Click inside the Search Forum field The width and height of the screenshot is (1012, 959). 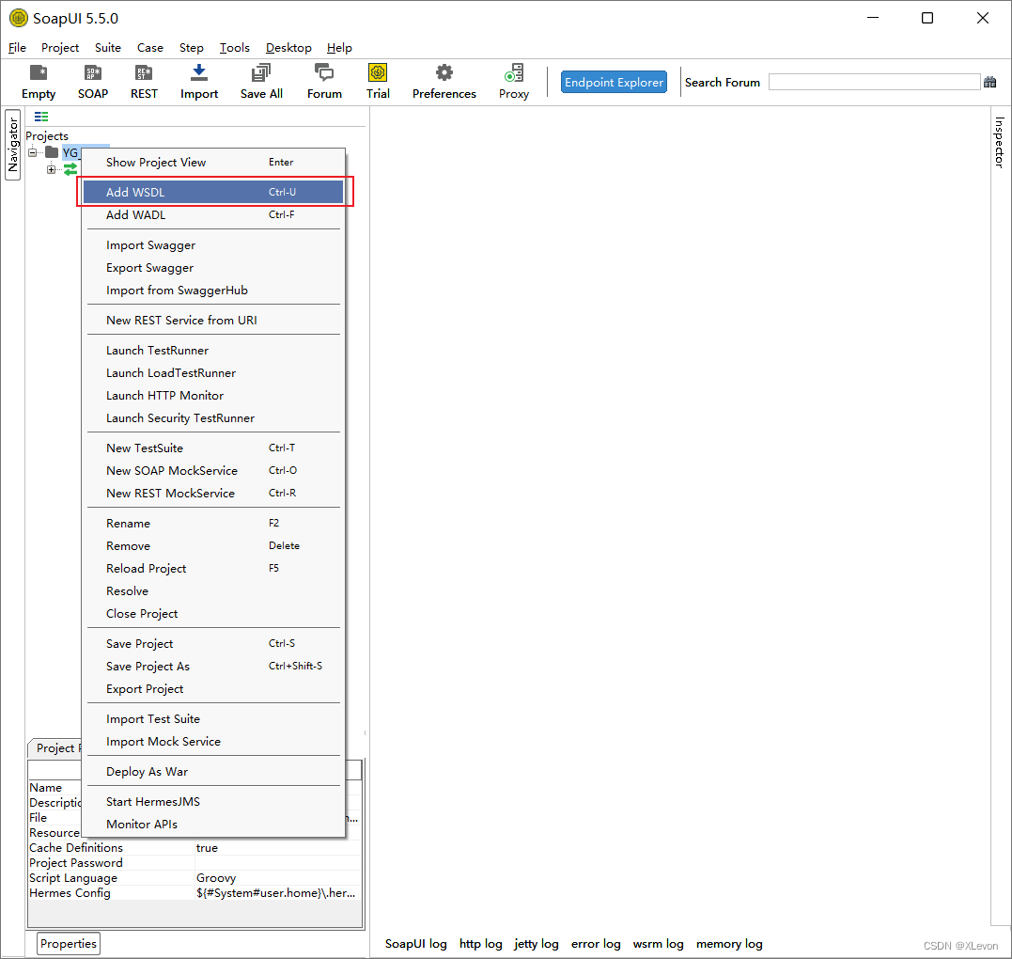point(874,82)
